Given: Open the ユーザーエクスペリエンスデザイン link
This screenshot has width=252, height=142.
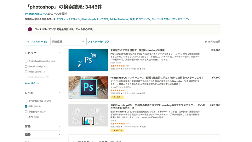Looking at the screenshot, I should 170,19.
